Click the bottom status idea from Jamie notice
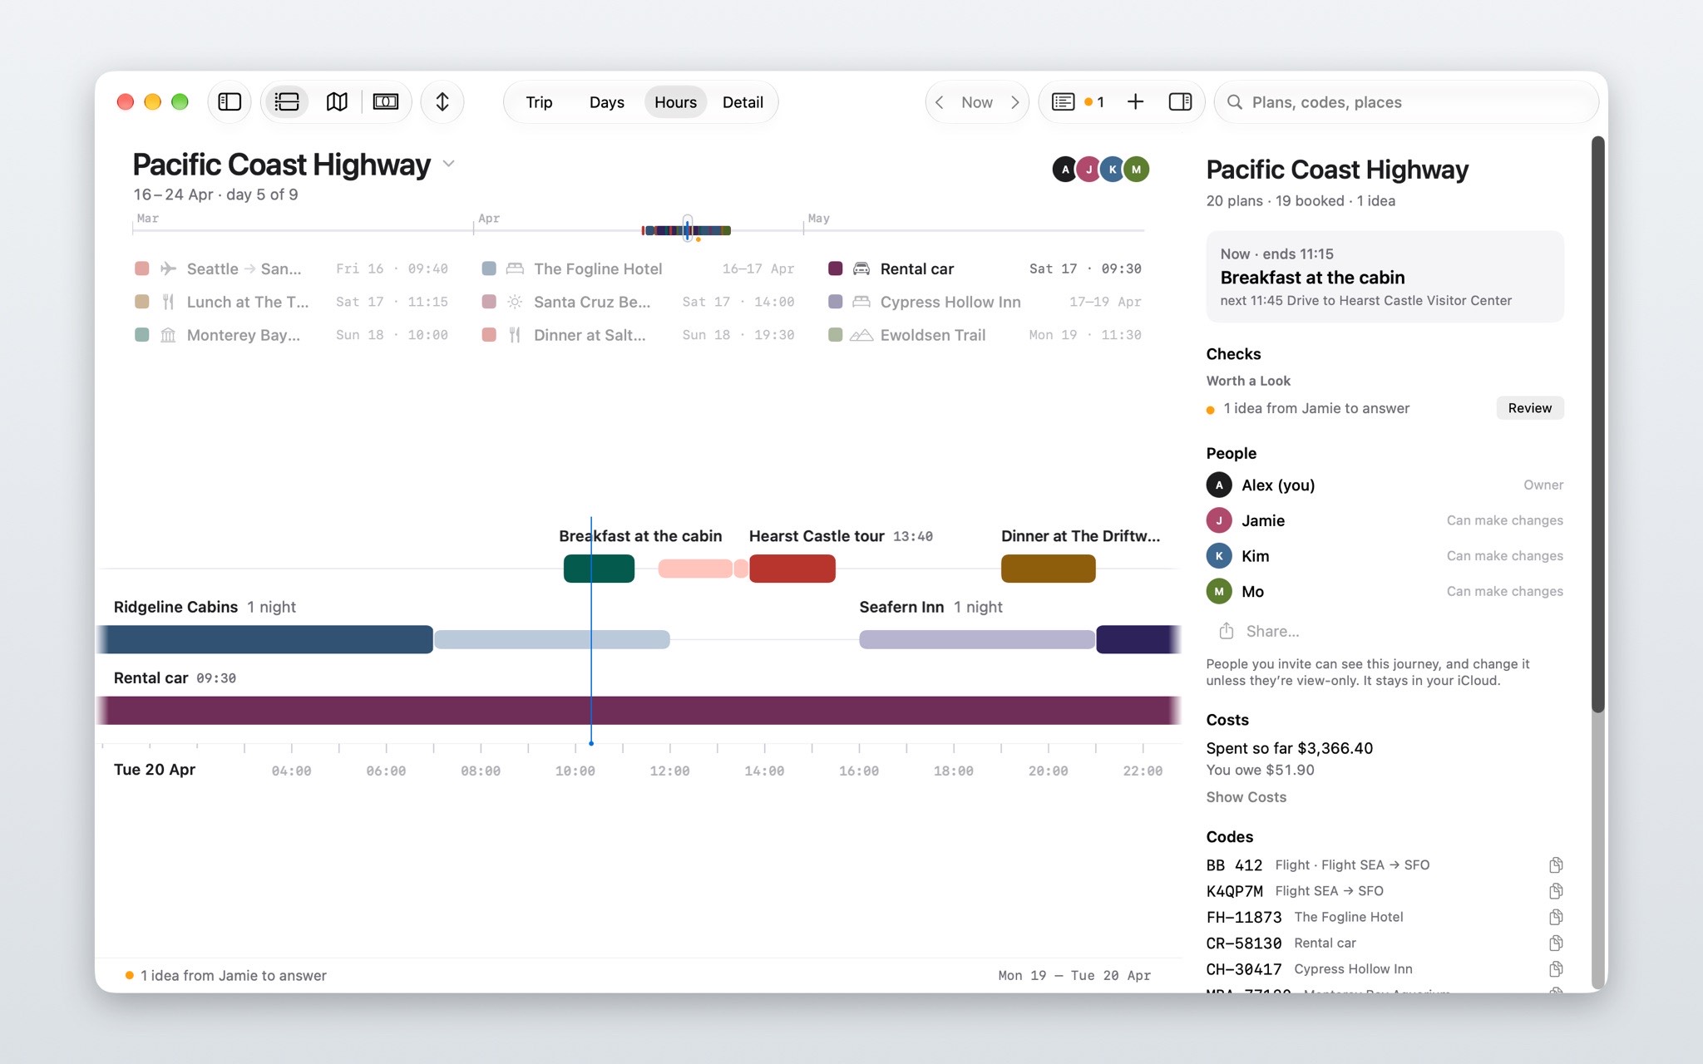The height and width of the screenshot is (1064, 1703). click(225, 976)
